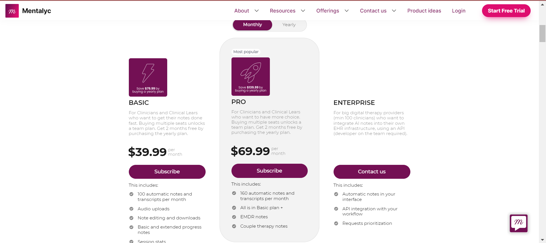Image resolution: width=546 pixels, height=243 pixels.
Task: Click the Enterprise Contact us button
Action: [x=372, y=172]
